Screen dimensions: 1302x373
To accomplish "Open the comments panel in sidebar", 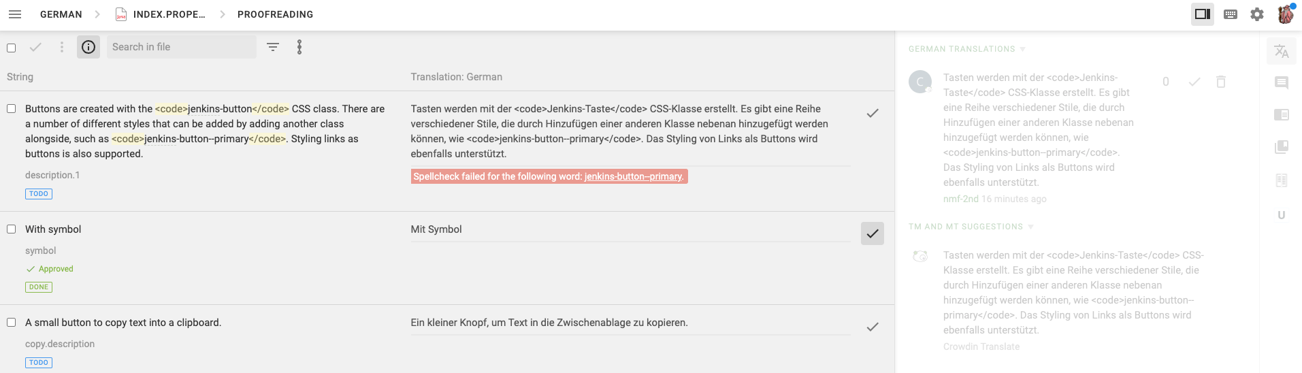I will (x=1281, y=83).
